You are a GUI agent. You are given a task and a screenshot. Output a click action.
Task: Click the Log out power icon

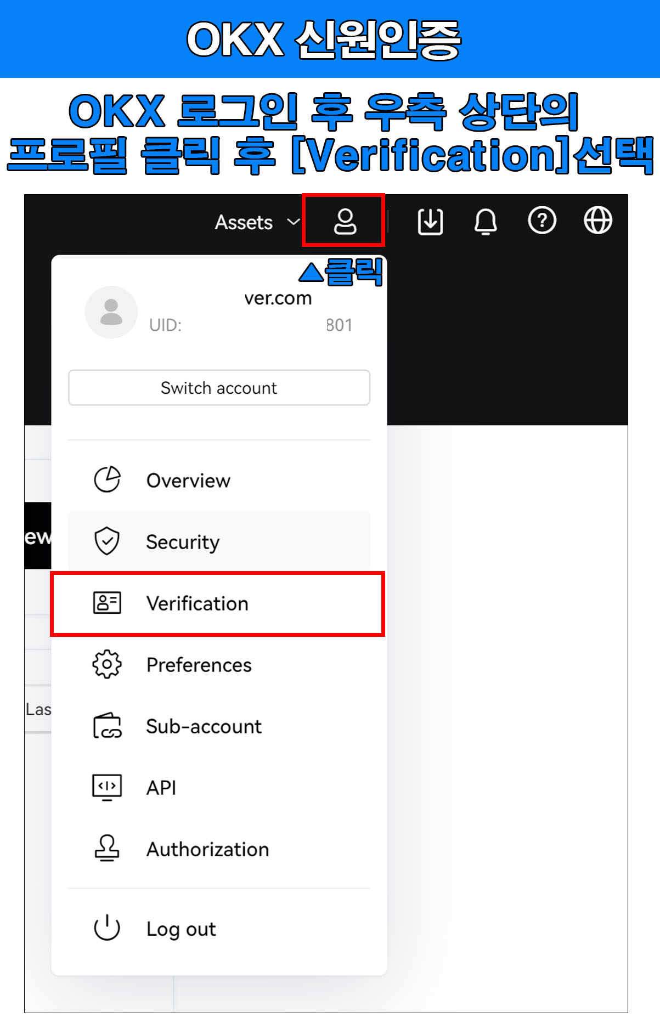pos(107,928)
